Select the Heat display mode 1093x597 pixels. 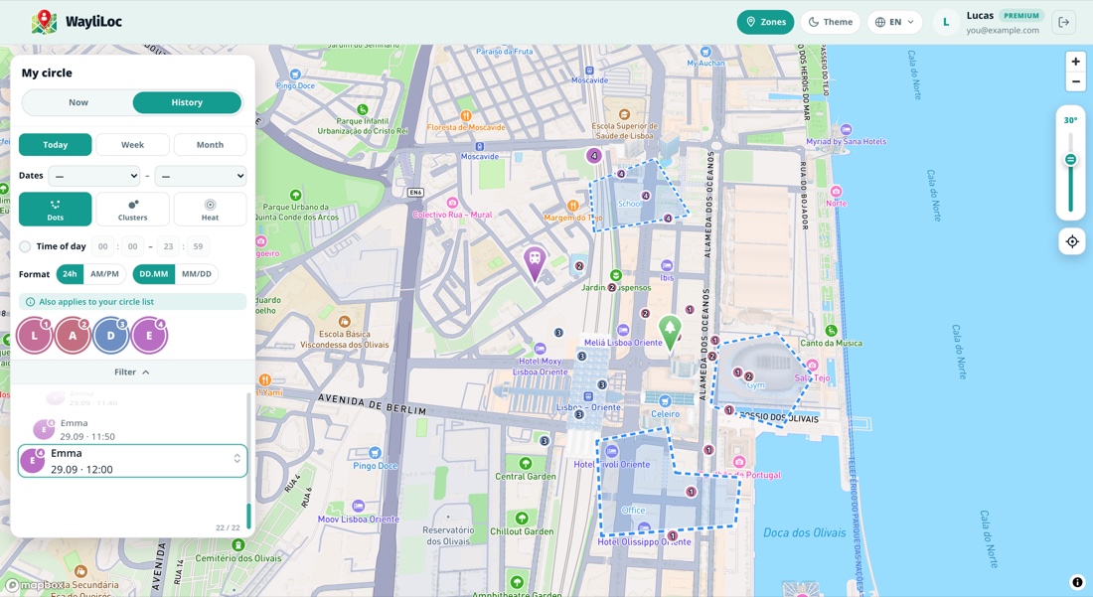tap(210, 209)
